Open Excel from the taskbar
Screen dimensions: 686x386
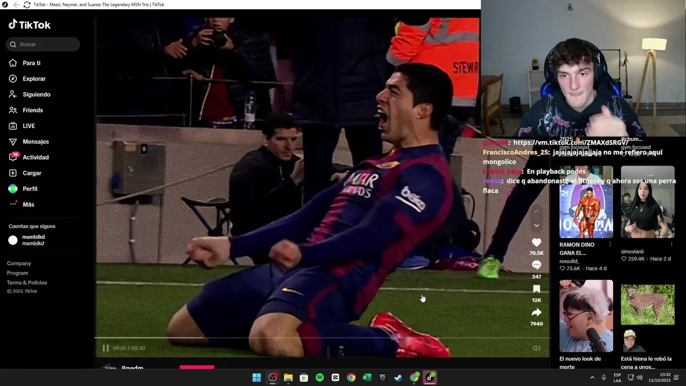pyautogui.click(x=367, y=377)
